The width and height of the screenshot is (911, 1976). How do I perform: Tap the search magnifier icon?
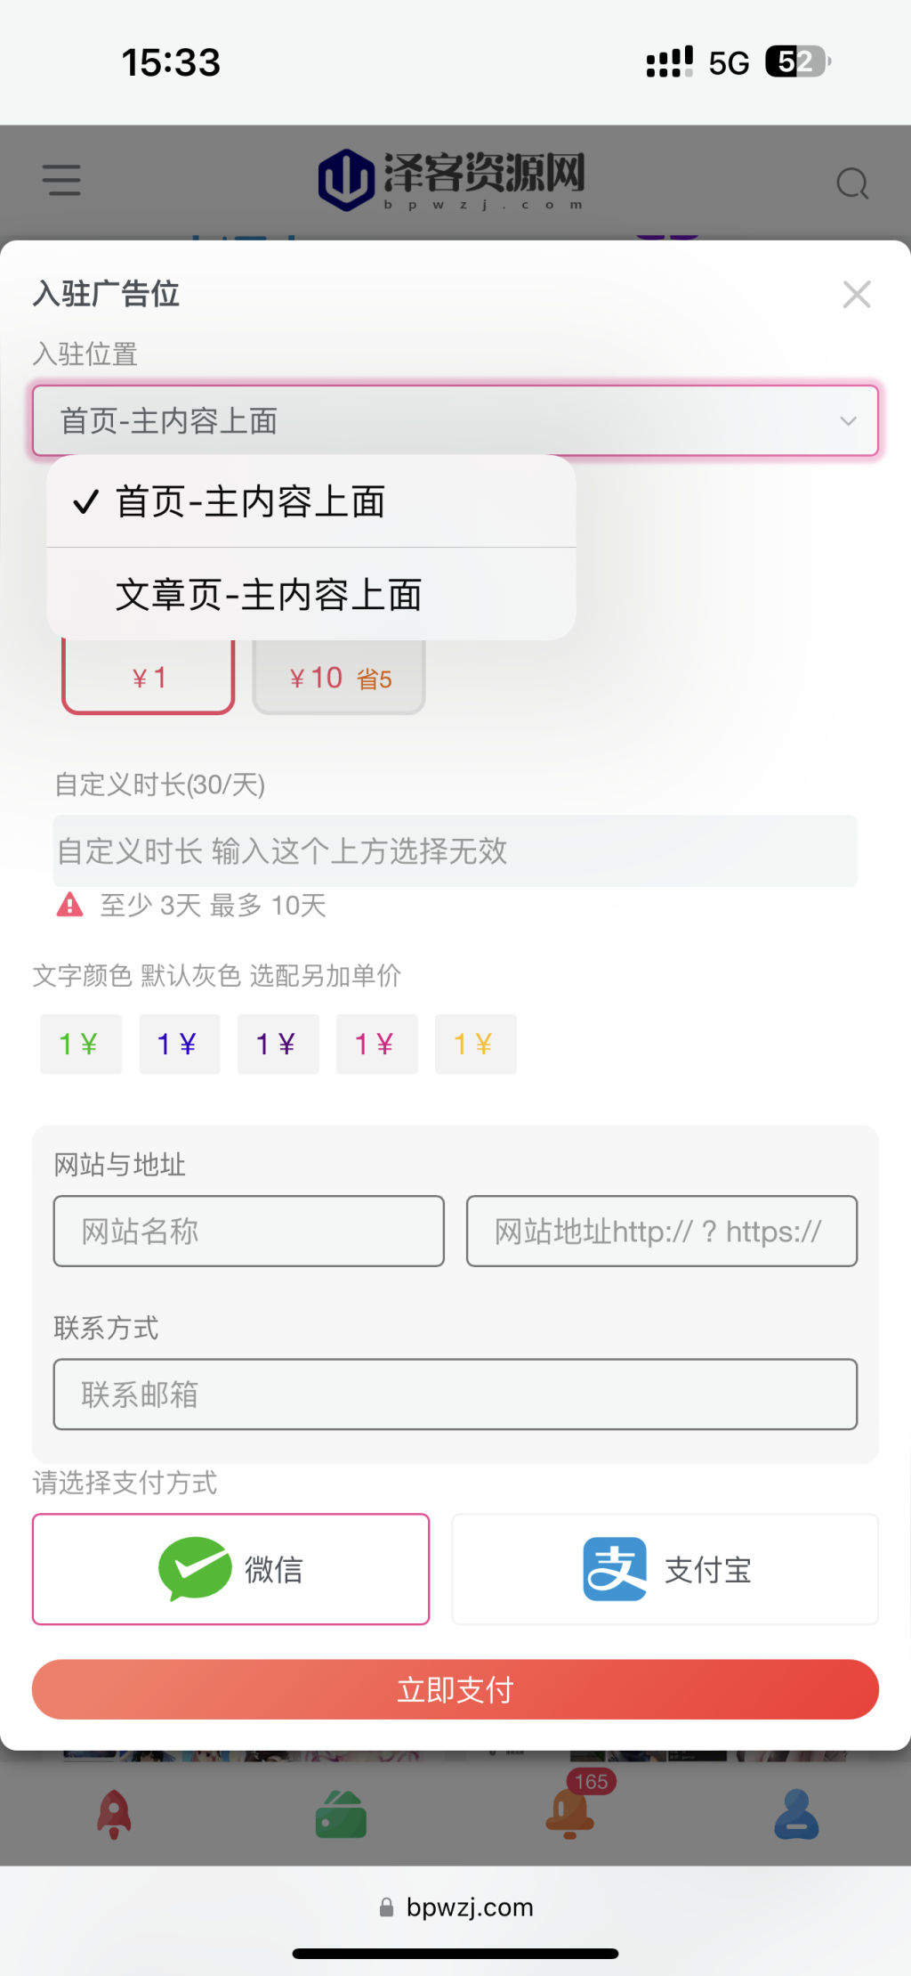[x=851, y=183]
